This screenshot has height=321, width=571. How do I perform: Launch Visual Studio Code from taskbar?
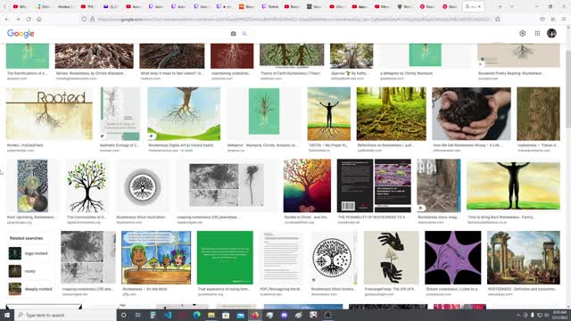point(168,315)
